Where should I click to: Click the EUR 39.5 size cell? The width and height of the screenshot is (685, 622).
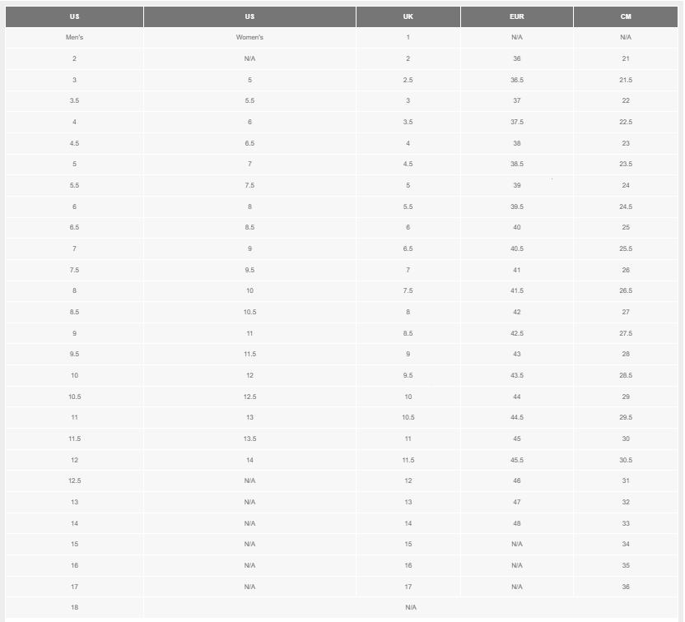(x=516, y=207)
